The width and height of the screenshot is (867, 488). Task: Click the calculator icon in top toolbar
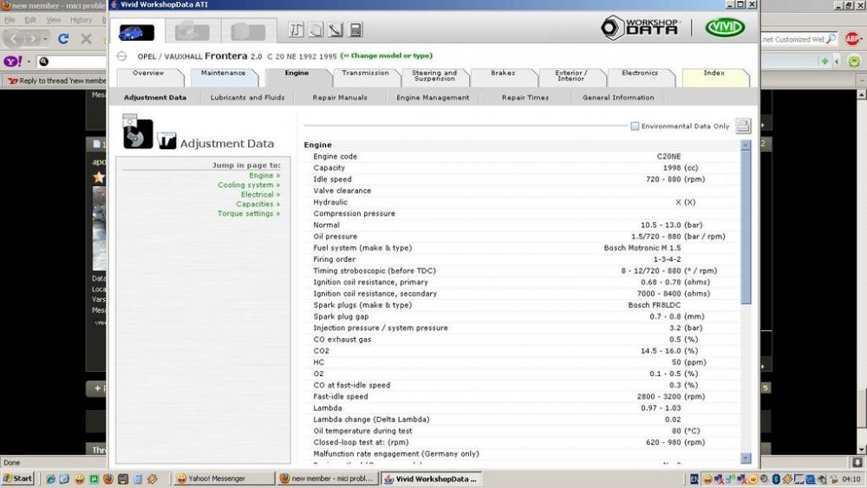pos(355,30)
